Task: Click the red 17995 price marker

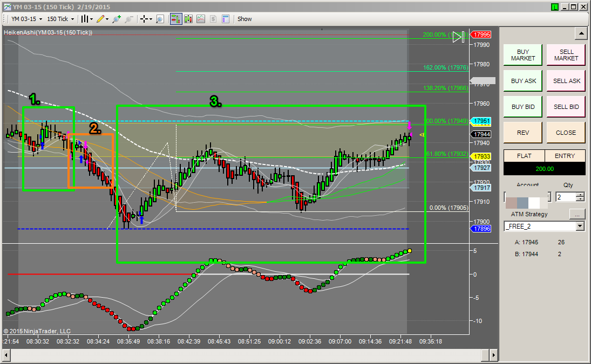Action: pos(481,35)
